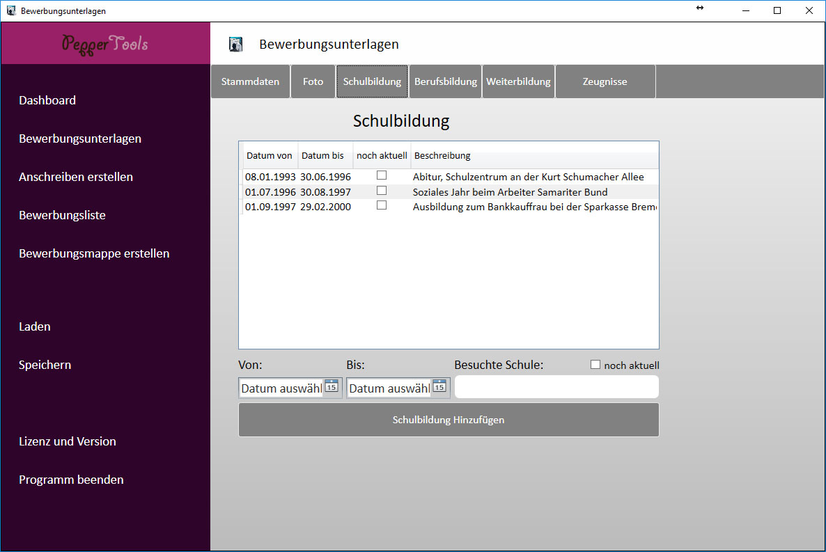Click the noch aktuell column header
This screenshot has height=552, width=826.
pos(382,155)
